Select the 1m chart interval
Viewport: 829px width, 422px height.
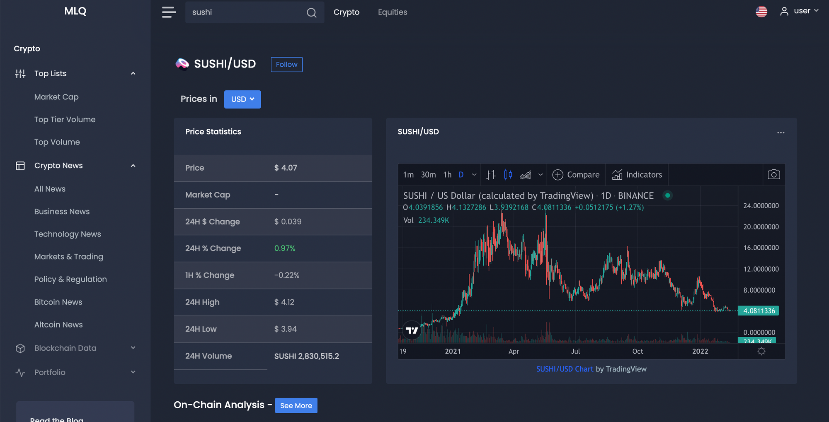[x=408, y=175]
